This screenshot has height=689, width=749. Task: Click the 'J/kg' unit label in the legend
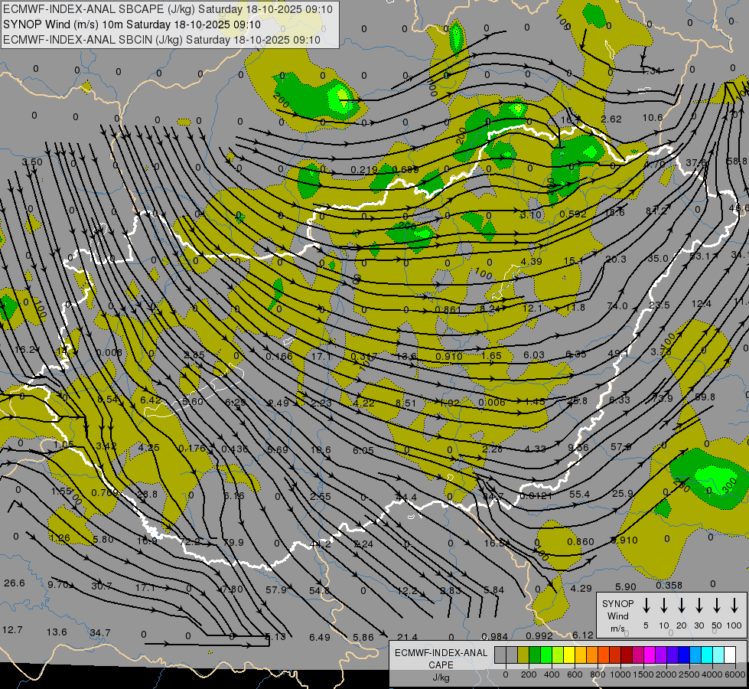pyautogui.click(x=441, y=678)
